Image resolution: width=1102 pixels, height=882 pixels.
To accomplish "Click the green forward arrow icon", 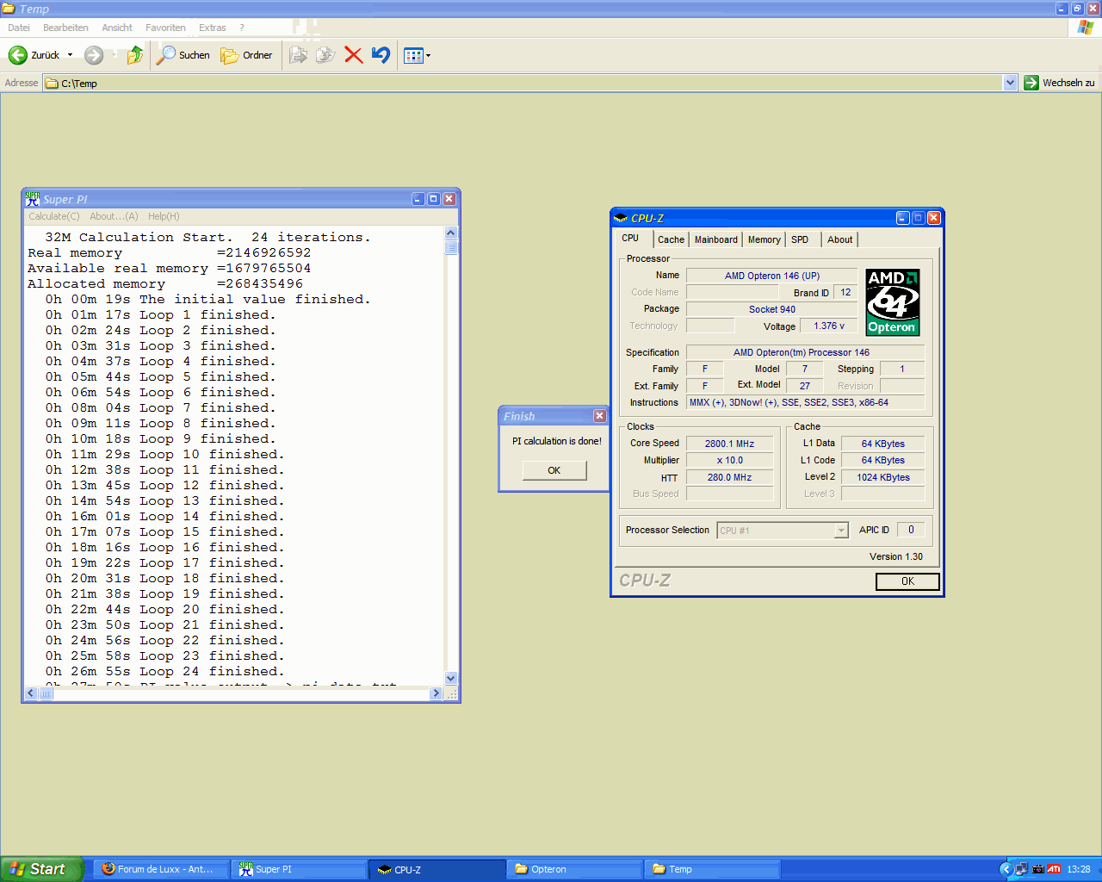I will tap(94, 55).
